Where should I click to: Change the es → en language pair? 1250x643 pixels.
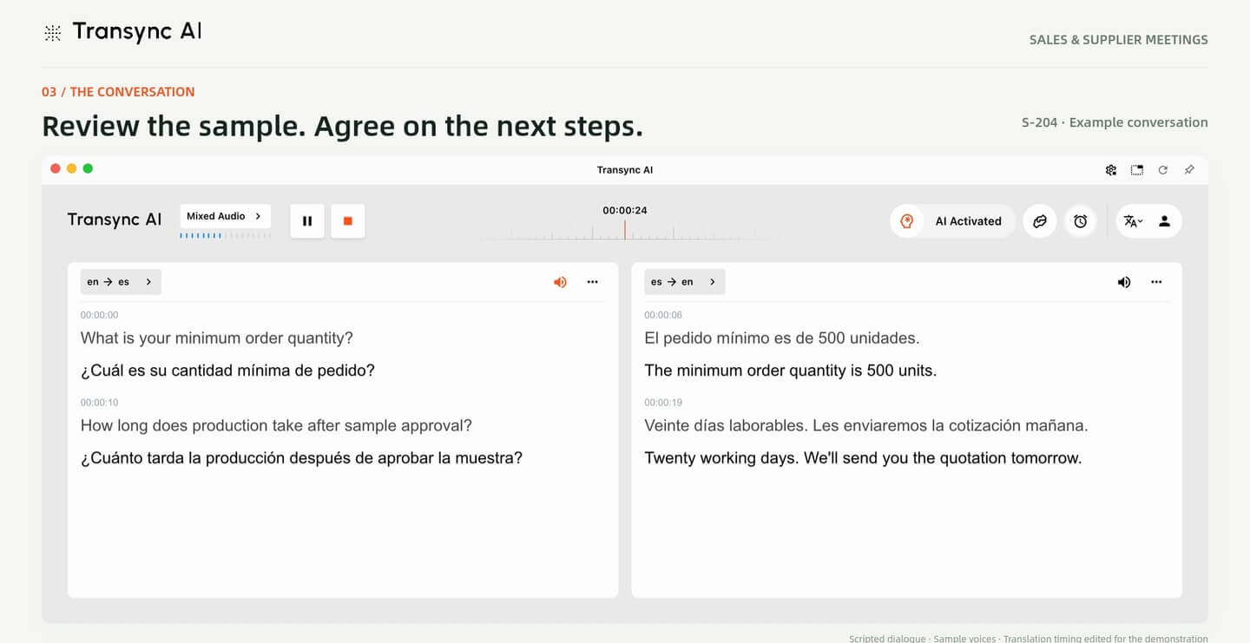click(685, 282)
